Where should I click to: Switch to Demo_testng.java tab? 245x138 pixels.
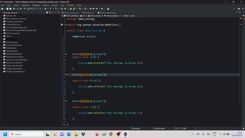pyautogui.click(x=72, y=13)
